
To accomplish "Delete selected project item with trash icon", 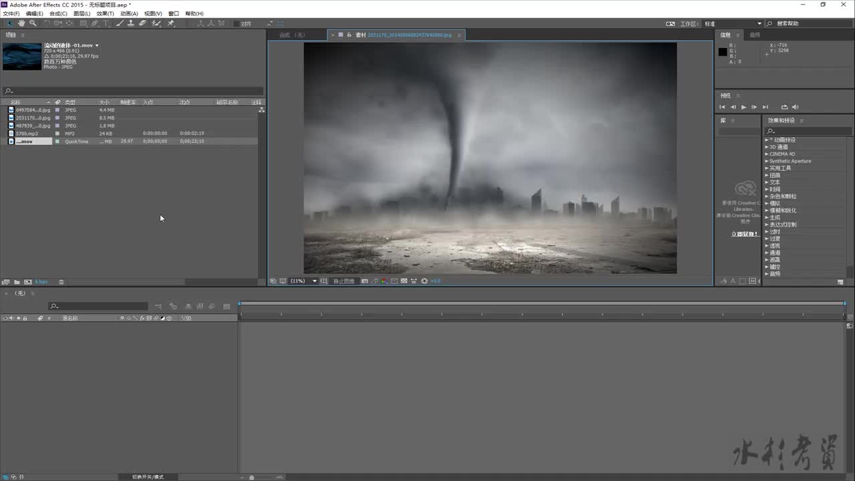I will (x=61, y=282).
